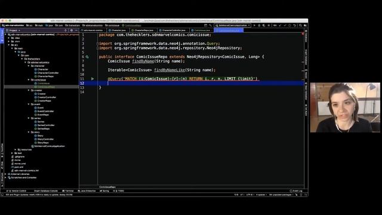This screenshot has width=382, height=215.
Task: Switch to CharacterController.java editor tab
Action: [x=172, y=30]
